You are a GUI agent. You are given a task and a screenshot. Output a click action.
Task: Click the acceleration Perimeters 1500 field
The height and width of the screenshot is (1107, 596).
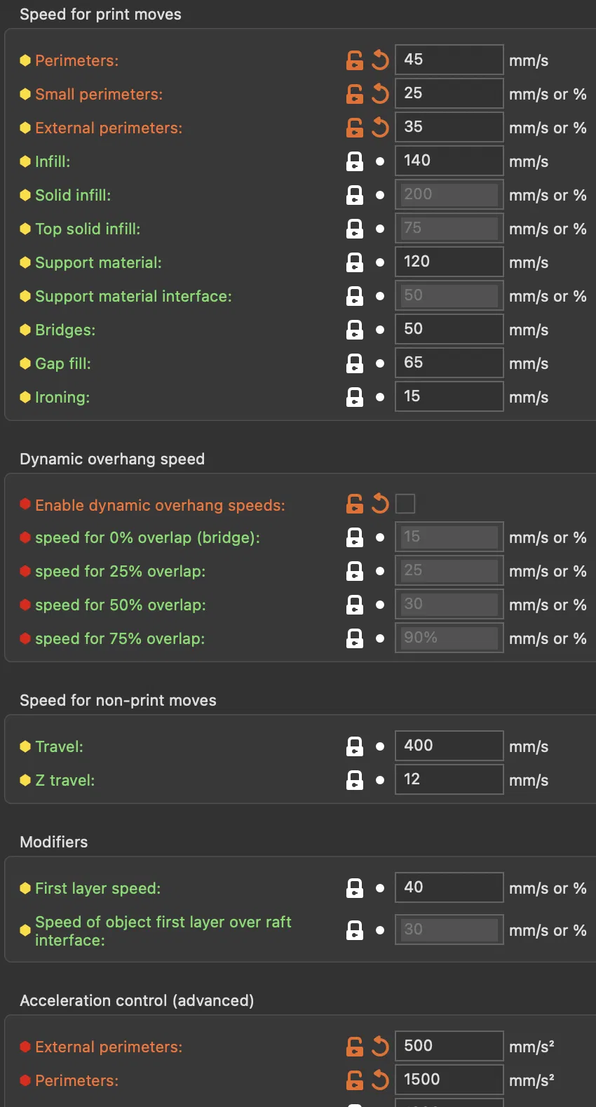pyautogui.click(x=449, y=1080)
